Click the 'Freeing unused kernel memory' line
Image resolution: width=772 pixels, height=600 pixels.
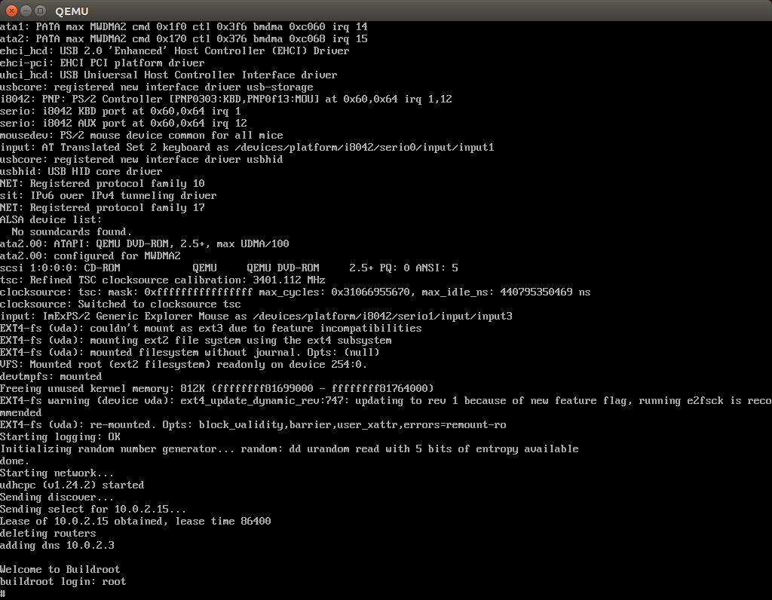click(x=217, y=388)
